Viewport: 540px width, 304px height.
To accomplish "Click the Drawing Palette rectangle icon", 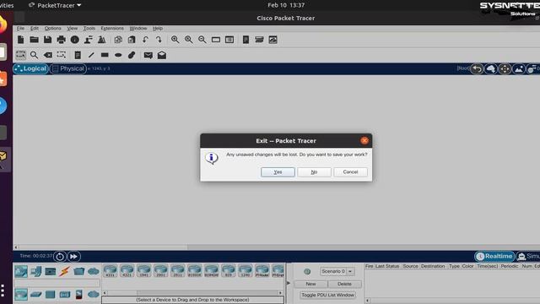I will [x=216, y=40].
